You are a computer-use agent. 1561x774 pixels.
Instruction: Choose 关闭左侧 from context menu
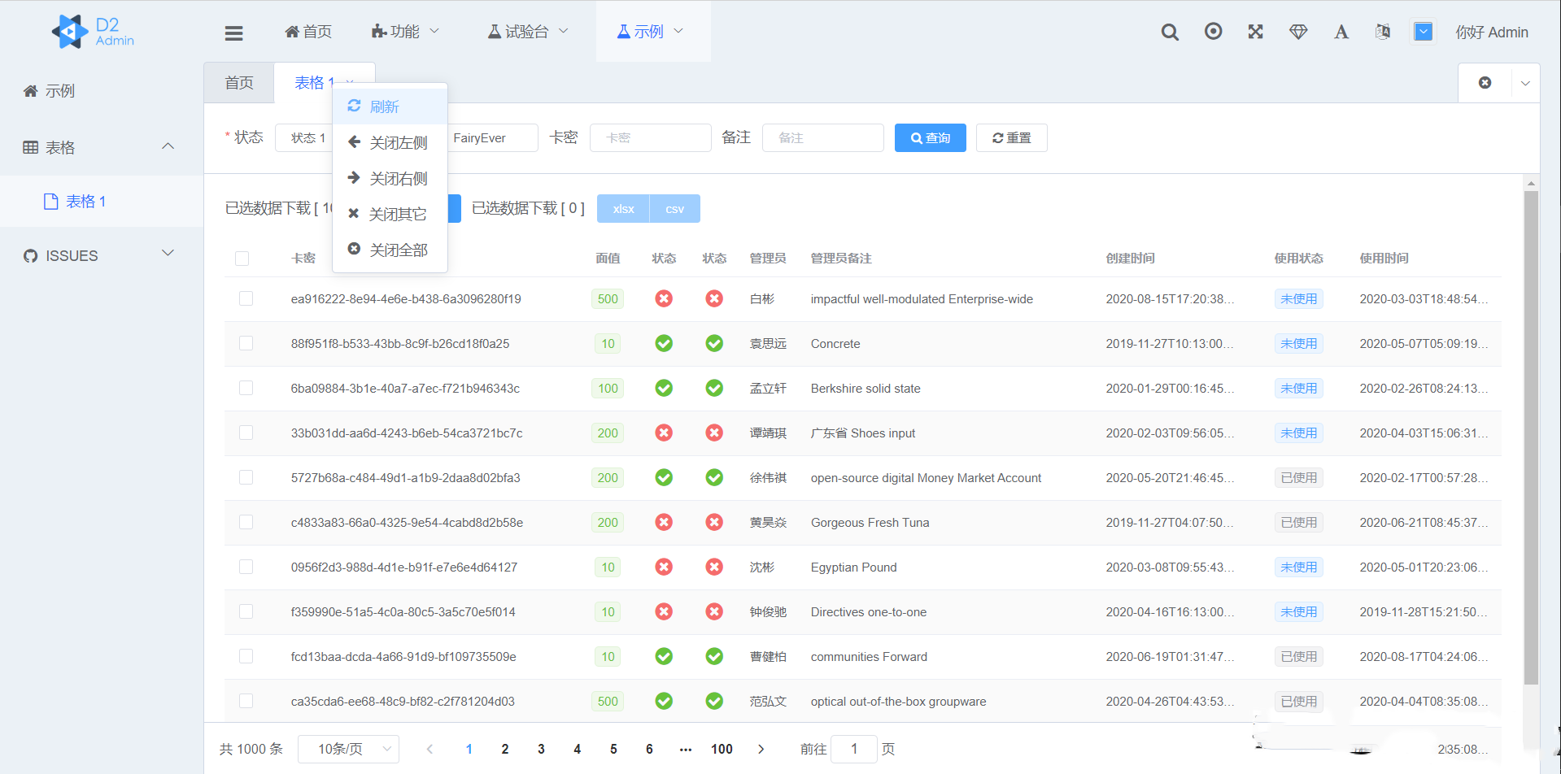click(390, 142)
